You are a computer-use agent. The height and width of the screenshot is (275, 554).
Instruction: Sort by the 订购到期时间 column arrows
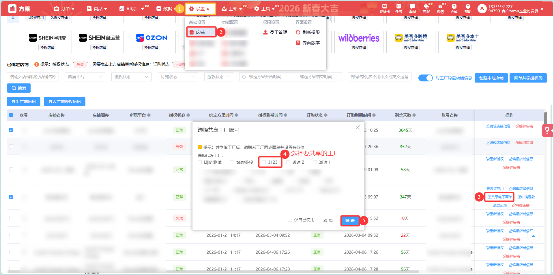point(374,115)
